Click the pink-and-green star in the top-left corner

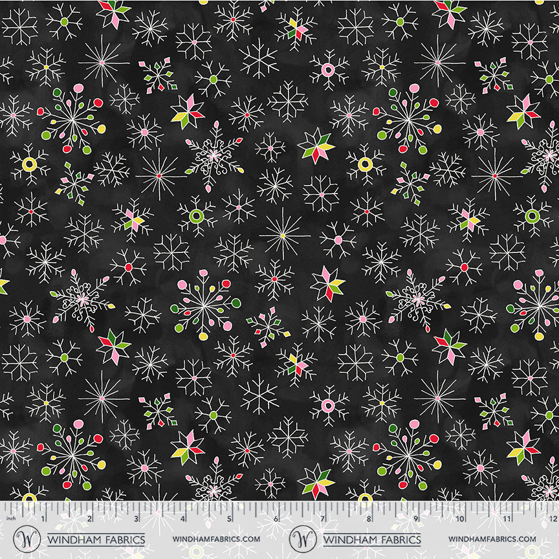click(113, 12)
